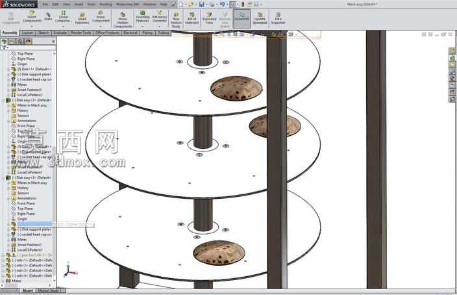
Task: Open the filter dropdown arrow in the tree
Action: coord(8,48)
